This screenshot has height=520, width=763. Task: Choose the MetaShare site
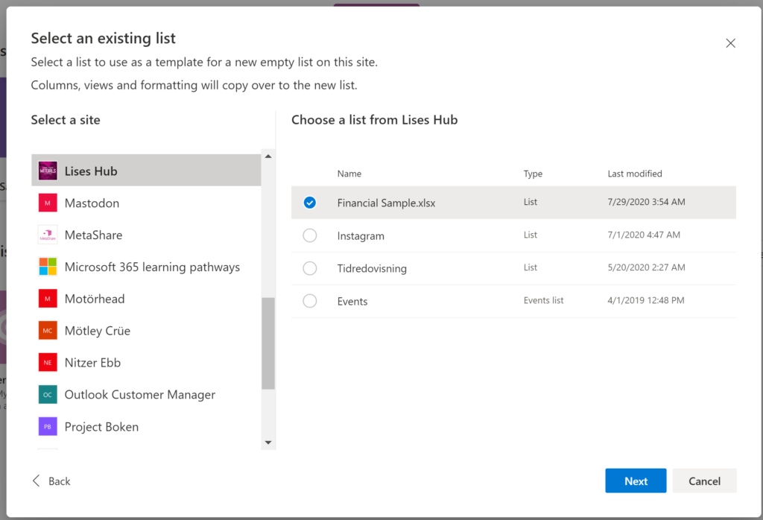pyautogui.click(x=146, y=235)
